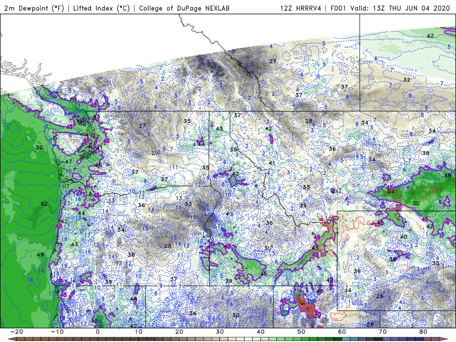Click 'Valid: 13Z THU JUN 04 2020' text
This screenshot has height=342, width=456.
(400, 8)
